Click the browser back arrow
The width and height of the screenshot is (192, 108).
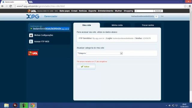pos(2,6)
